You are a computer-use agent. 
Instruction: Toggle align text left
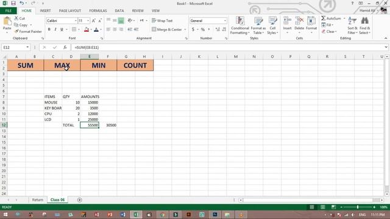pos(108,29)
